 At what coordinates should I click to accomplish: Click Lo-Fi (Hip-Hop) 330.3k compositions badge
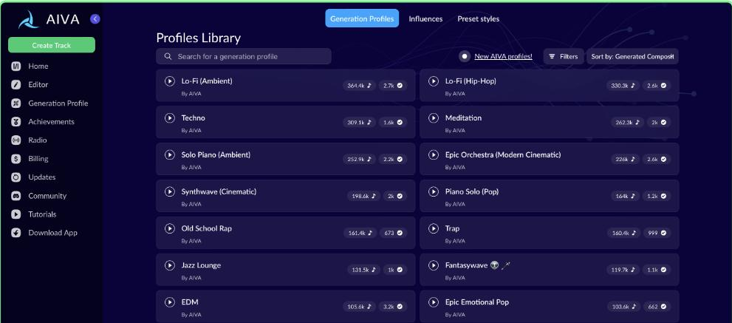[x=623, y=86]
